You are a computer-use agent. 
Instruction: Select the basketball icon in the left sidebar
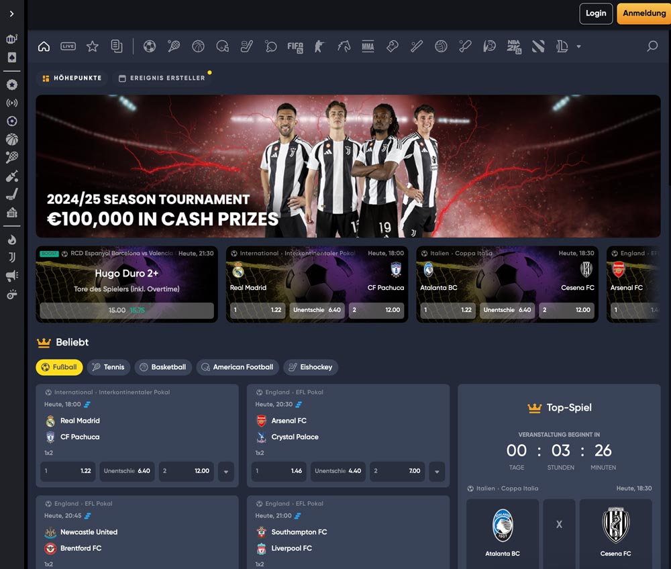pos(12,139)
